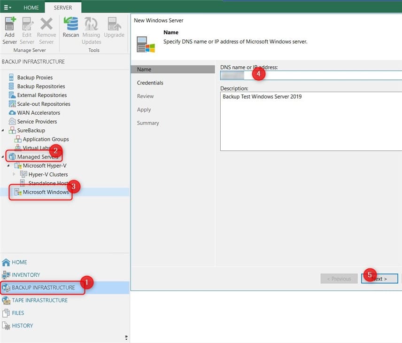The width and height of the screenshot is (402, 343).
Task: Expand the Hyper-V Clusters tree node
Action: [14, 174]
